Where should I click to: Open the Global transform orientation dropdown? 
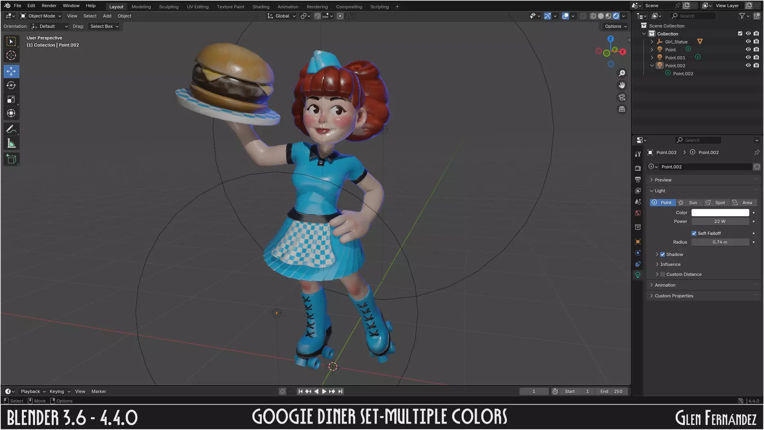282,16
